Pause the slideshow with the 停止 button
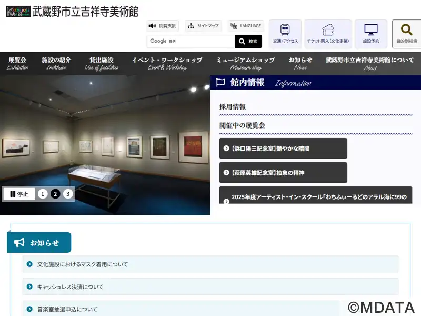Image resolution: width=421 pixels, height=316 pixels. [x=19, y=194]
